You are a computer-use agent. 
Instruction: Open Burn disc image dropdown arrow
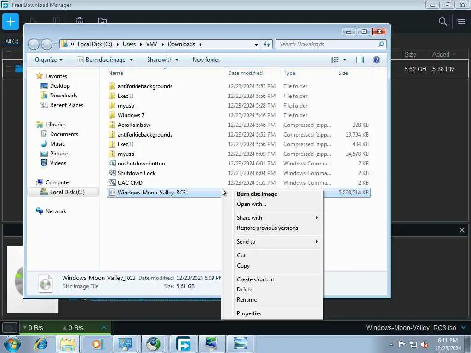[131, 60]
